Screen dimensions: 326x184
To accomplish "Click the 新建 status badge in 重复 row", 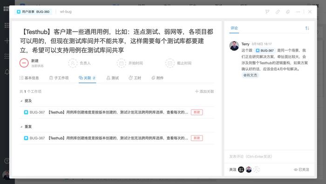I will point(197,138).
